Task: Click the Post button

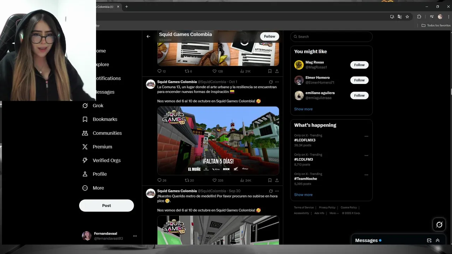Action: click(x=106, y=206)
